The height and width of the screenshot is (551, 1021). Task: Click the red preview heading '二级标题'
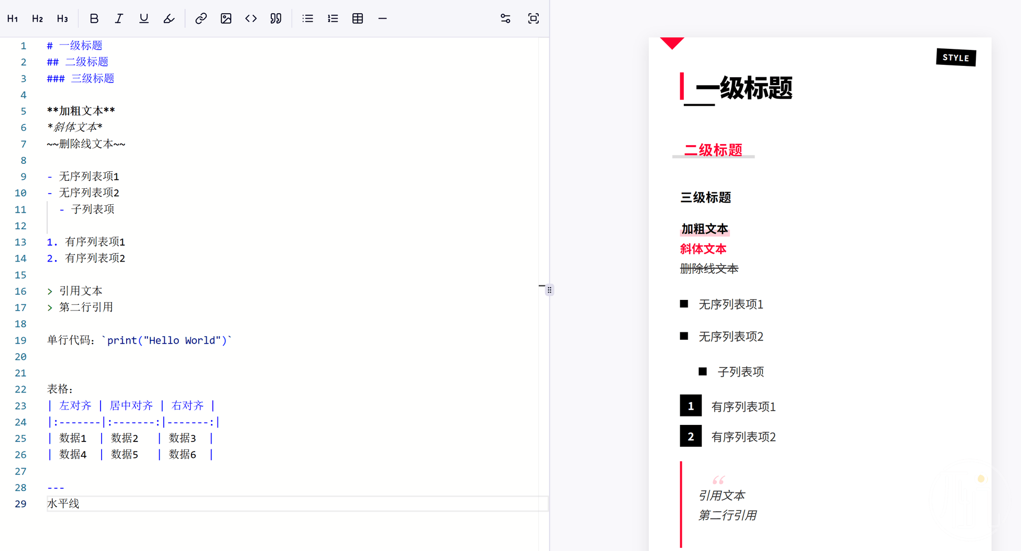point(713,150)
